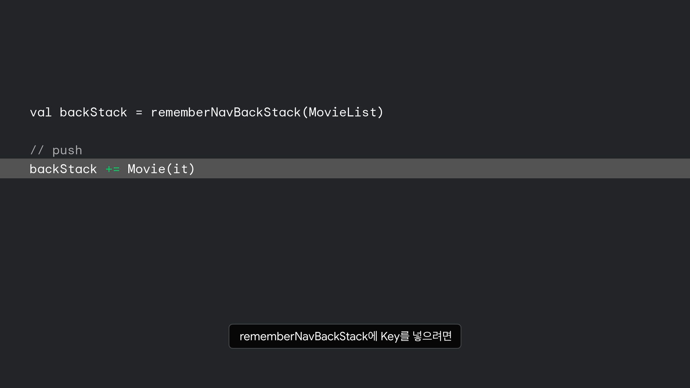Click the word 'Key' in the subtitle

[390, 337]
